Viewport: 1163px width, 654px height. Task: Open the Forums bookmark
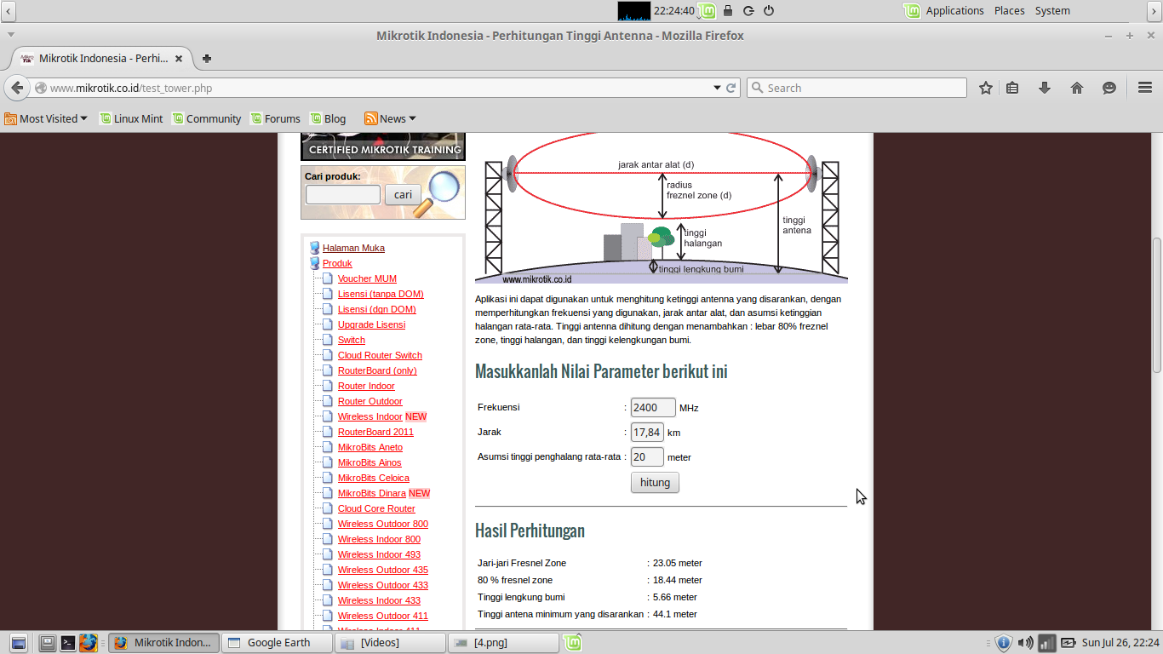pos(275,118)
